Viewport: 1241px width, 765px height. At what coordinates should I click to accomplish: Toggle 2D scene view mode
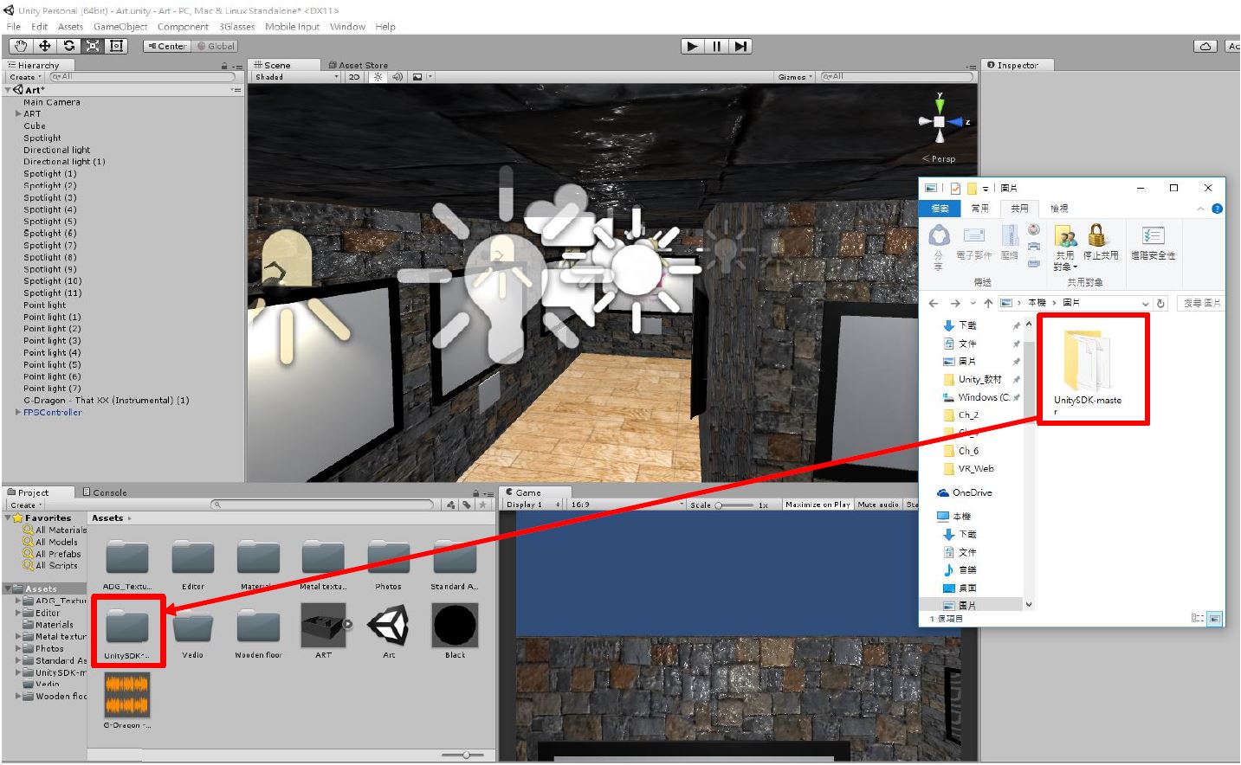click(x=354, y=77)
